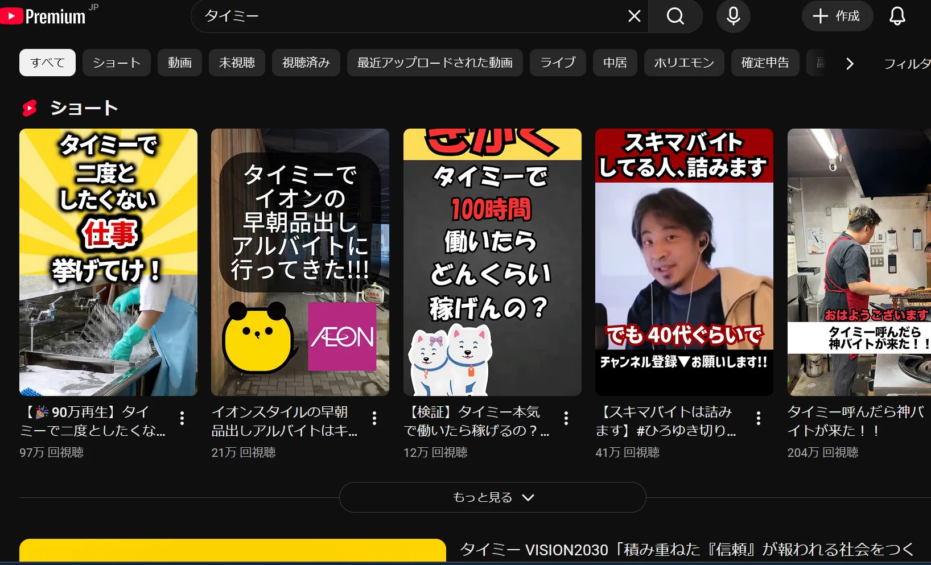Image resolution: width=931 pixels, height=565 pixels.
Task: Select the ホリエモン filter chip
Action: [x=684, y=63]
